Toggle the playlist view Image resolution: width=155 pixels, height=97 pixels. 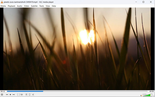[26, 94]
